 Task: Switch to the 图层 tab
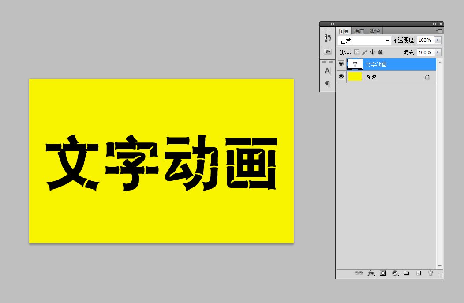tap(344, 31)
